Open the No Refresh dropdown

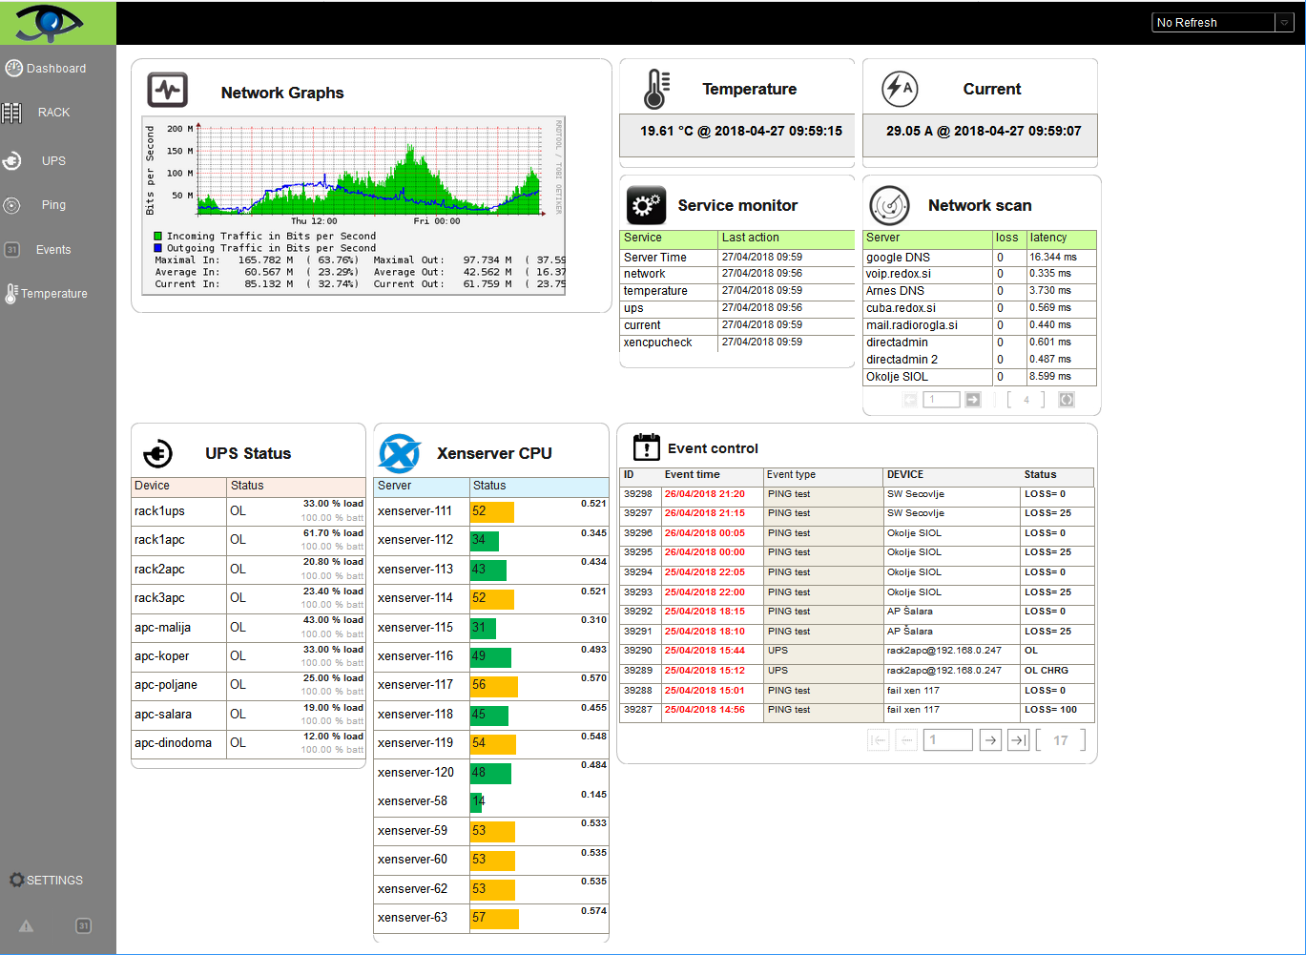(x=1222, y=22)
